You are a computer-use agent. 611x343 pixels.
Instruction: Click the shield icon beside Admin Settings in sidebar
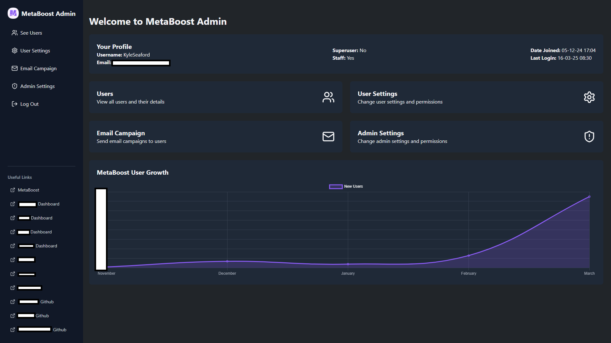[x=15, y=86]
